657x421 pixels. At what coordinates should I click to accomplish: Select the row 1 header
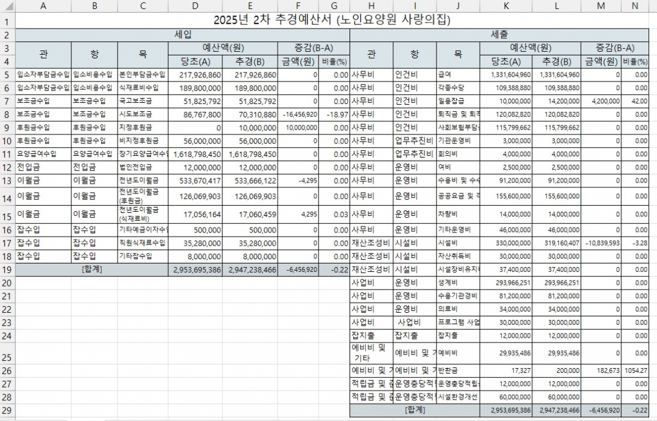(7, 21)
